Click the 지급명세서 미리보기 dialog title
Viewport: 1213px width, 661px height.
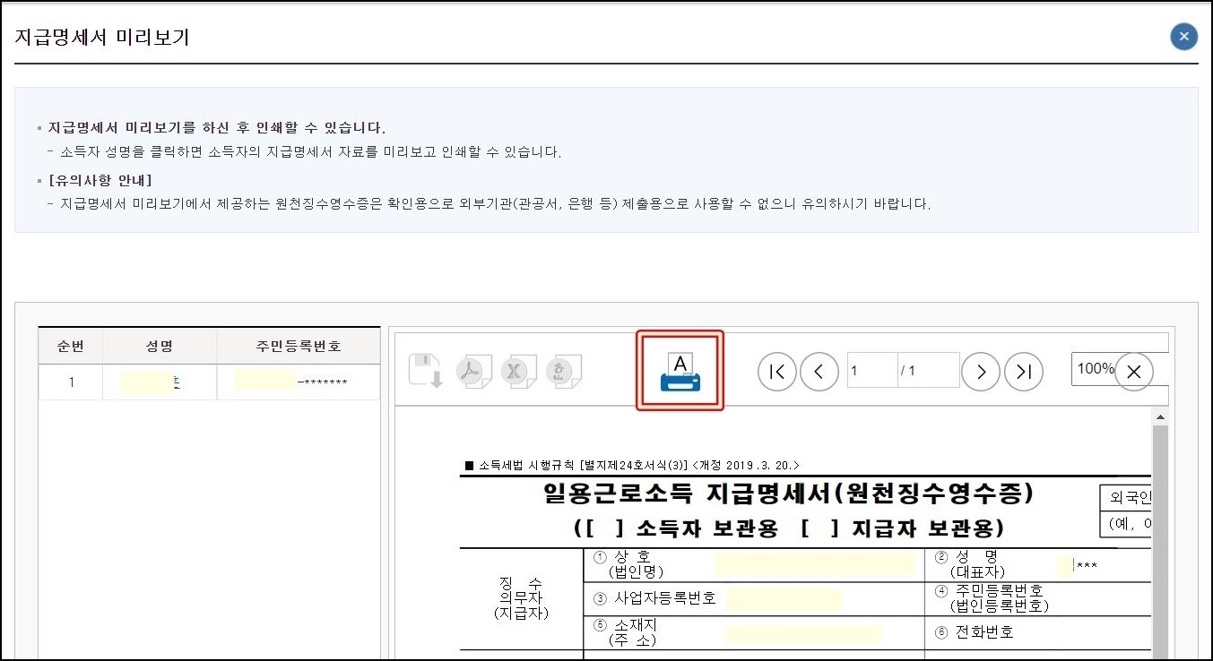[x=102, y=38]
